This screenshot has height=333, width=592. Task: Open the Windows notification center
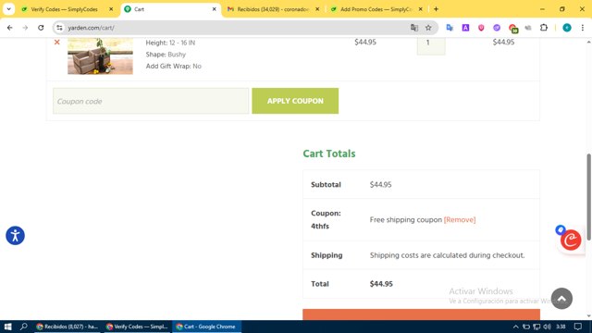(x=578, y=327)
